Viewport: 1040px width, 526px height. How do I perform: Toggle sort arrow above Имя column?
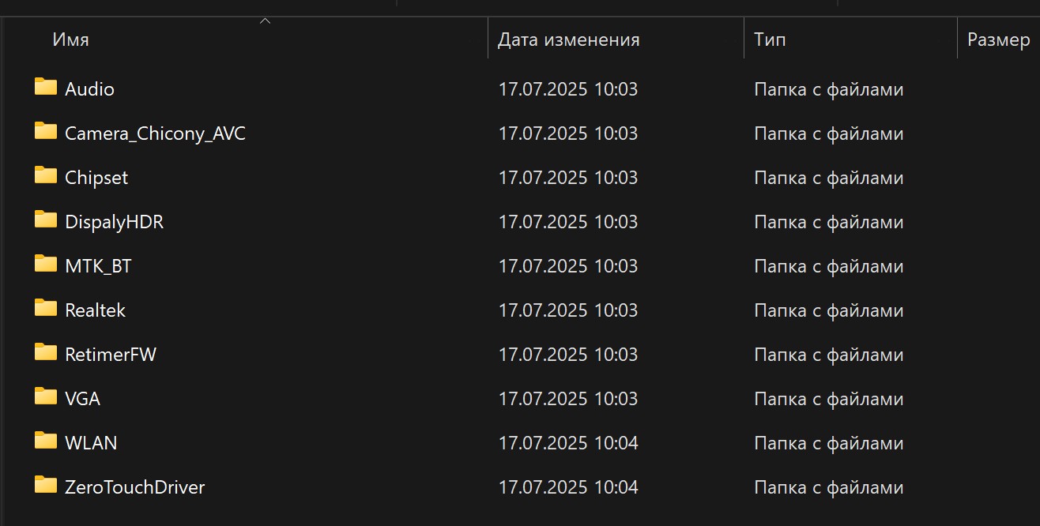click(266, 21)
